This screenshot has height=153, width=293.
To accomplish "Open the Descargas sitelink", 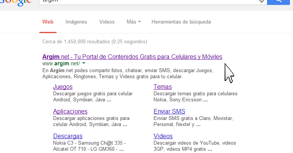I will point(68,136).
